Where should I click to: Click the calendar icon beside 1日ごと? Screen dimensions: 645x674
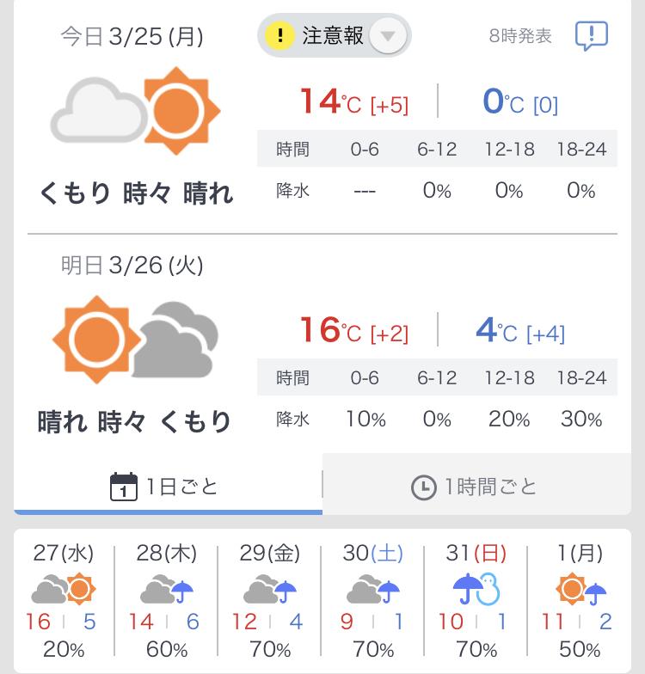[x=124, y=487]
